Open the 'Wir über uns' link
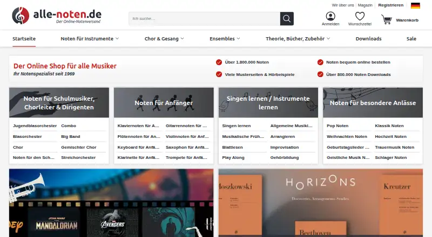This screenshot has width=432, height=237. click(x=343, y=5)
